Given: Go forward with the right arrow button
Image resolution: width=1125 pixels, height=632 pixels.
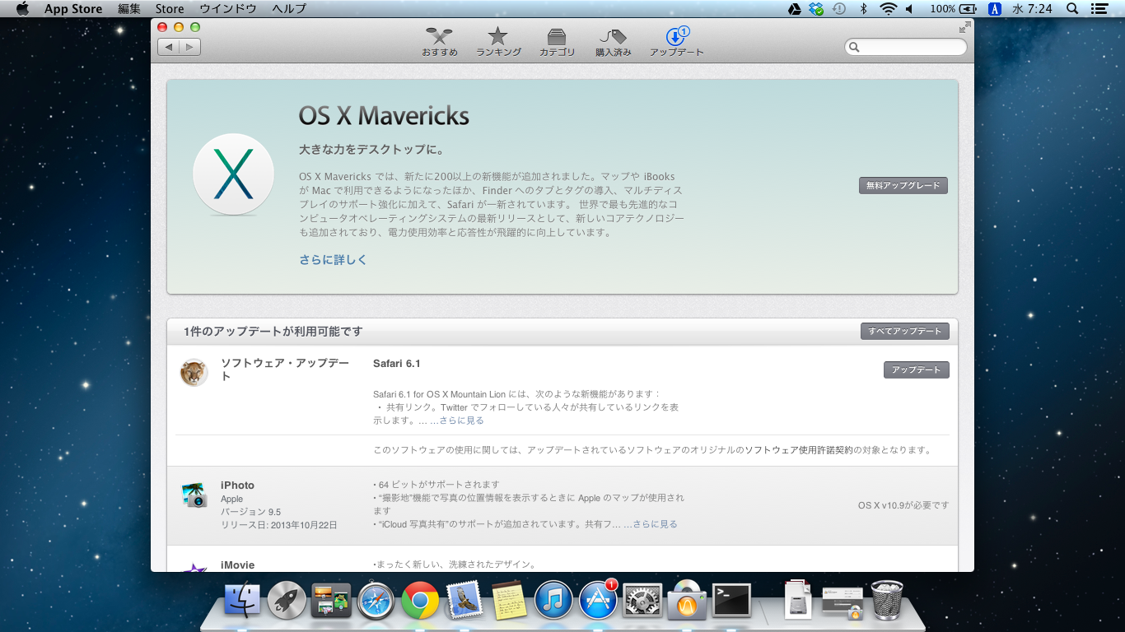Looking at the screenshot, I should (189, 47).
